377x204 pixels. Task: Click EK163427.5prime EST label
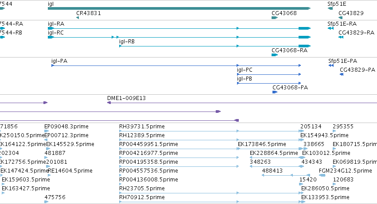(x=26, y=189)
